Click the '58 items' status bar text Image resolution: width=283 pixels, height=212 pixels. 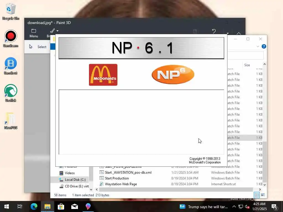pos(60,195)
